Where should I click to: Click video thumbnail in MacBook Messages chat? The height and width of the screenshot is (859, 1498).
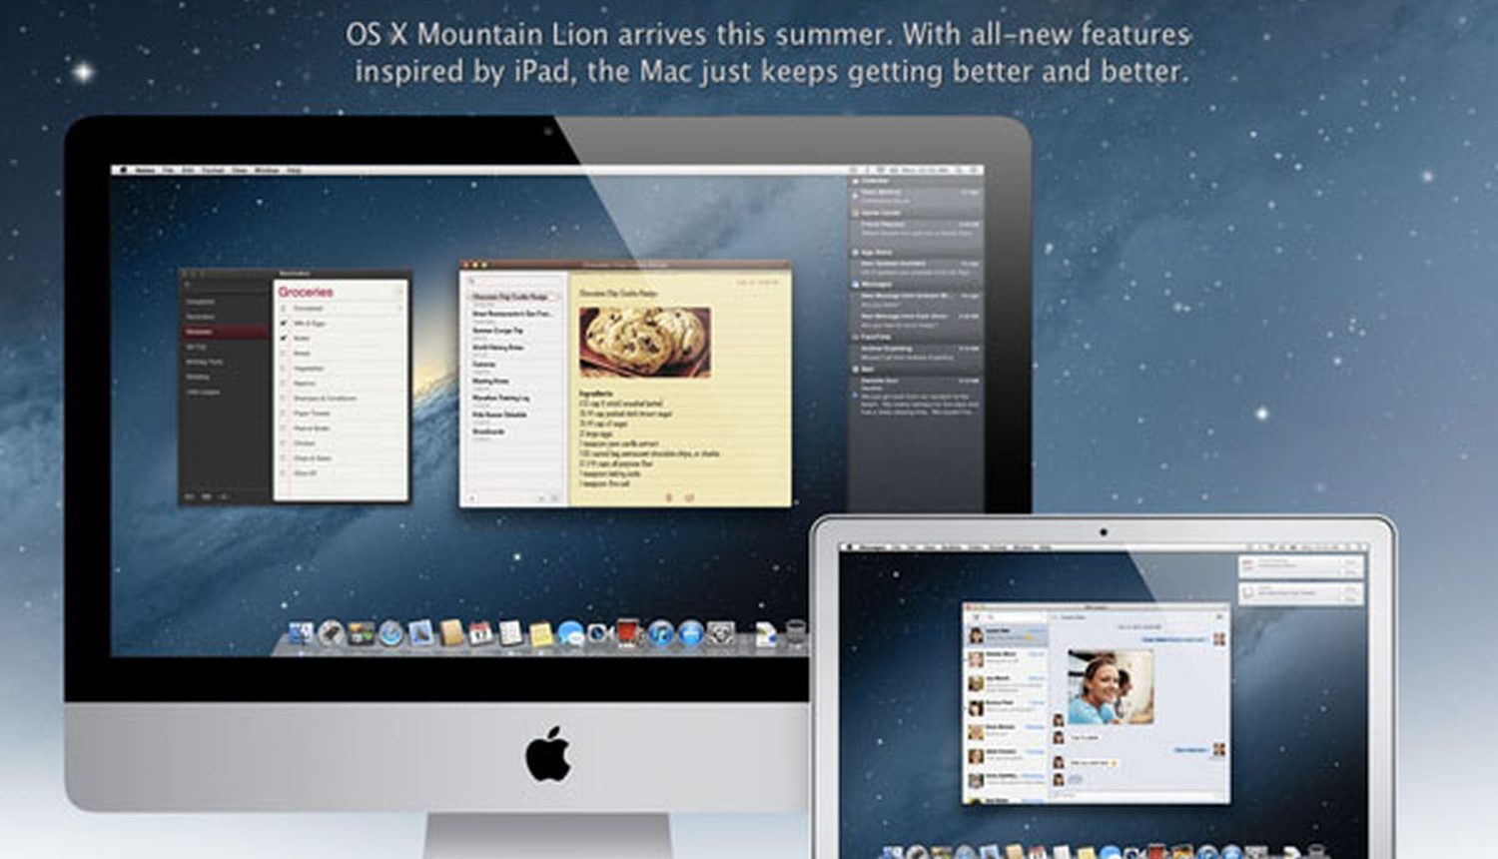point(1111,687)
